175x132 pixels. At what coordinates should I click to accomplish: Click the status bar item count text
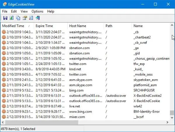click(18, 129)
